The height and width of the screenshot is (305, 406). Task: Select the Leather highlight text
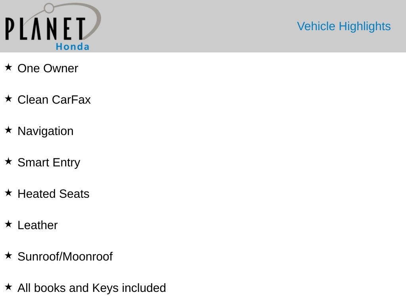tap(38, 226)
